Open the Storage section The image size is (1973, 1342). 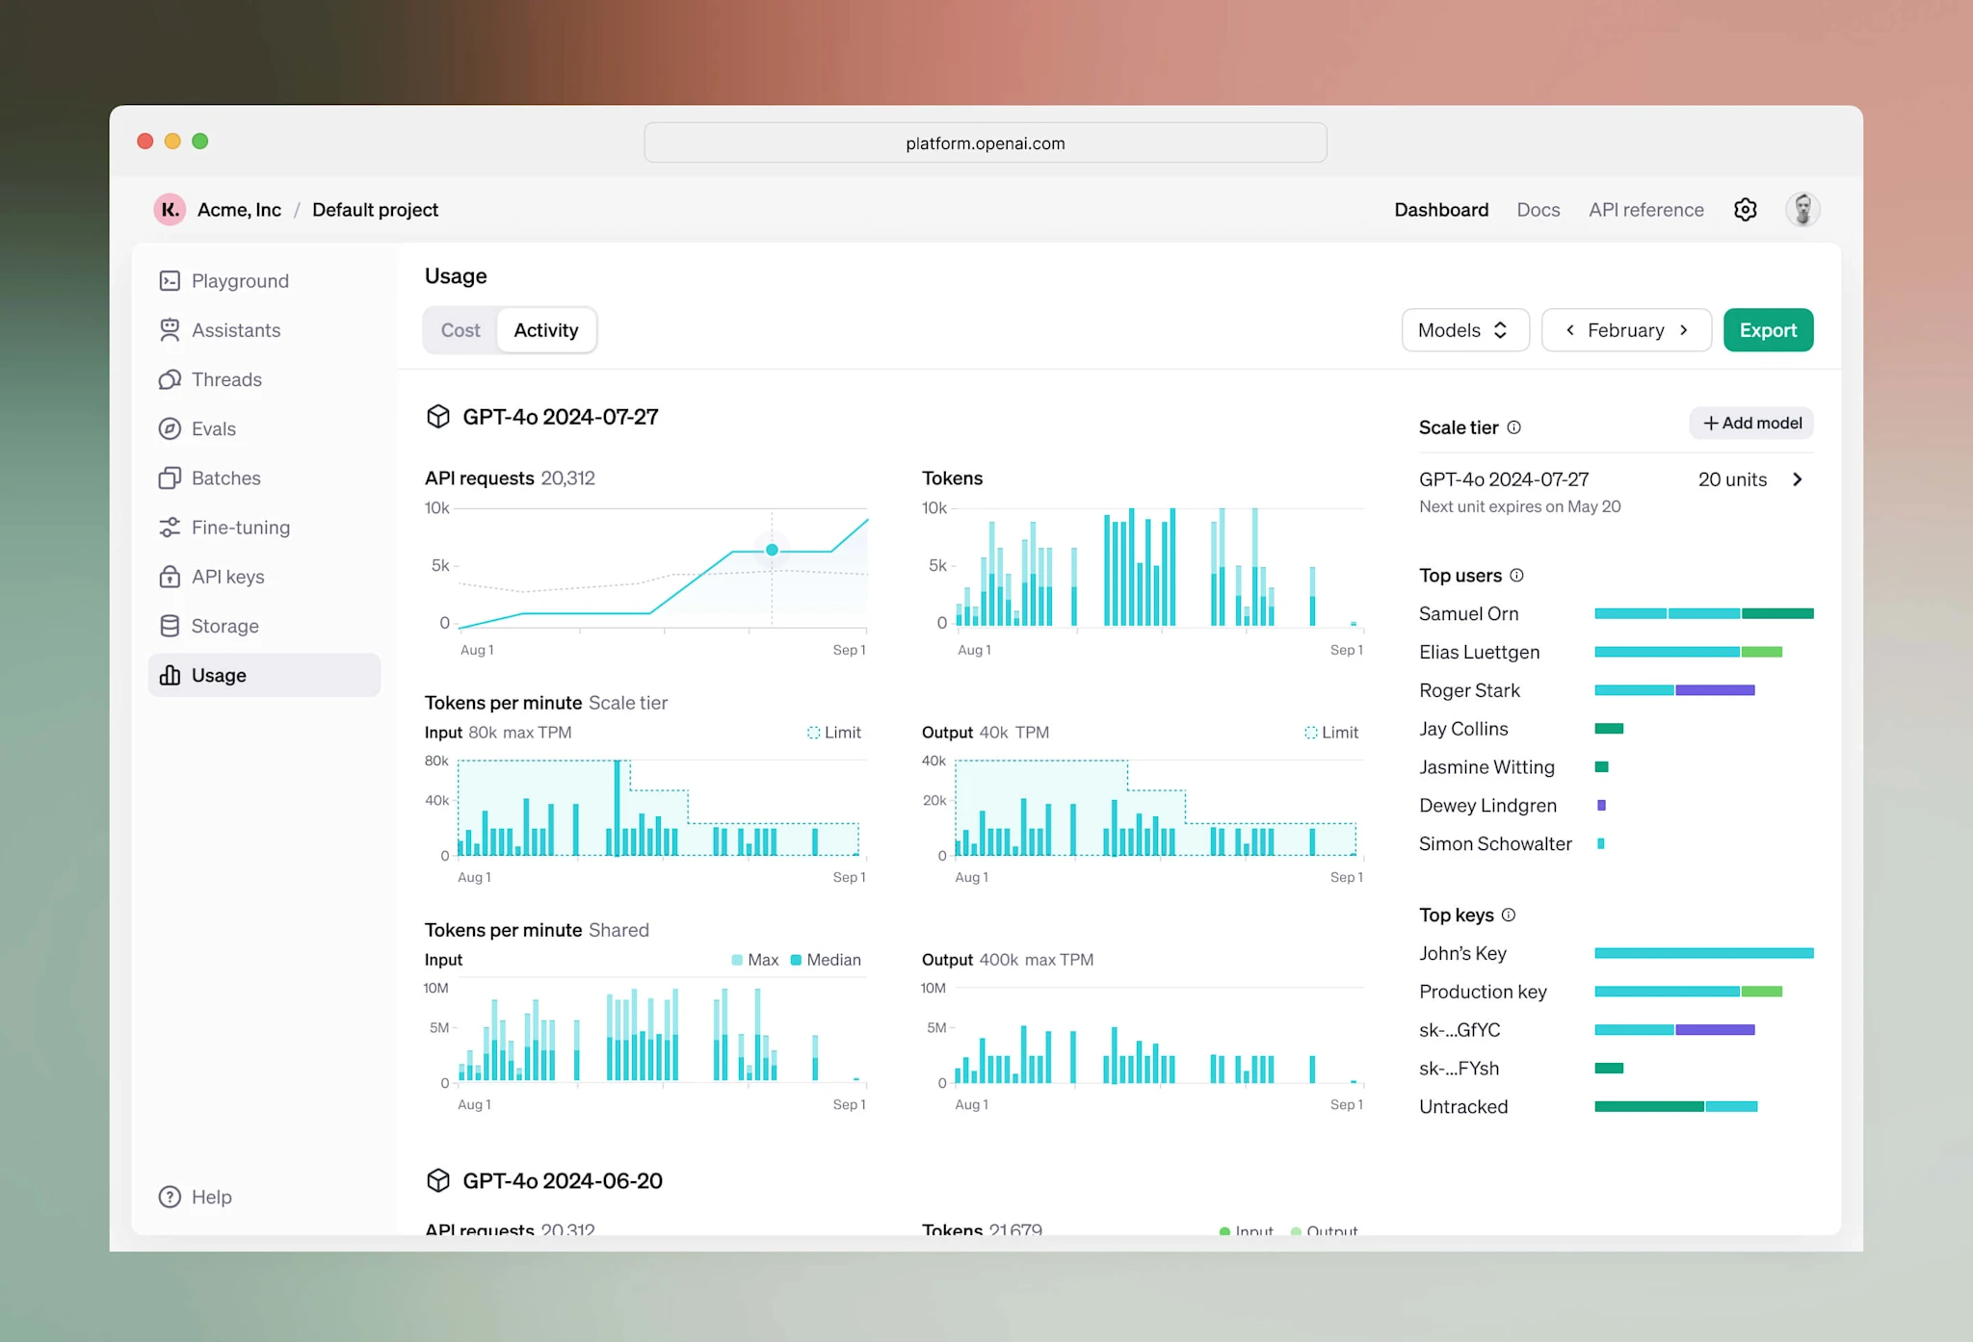point(223,626)
